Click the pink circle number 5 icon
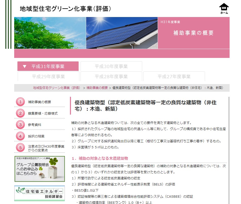Screen dimensions: 241x204 pyautogui.click(x=20, y=148)
